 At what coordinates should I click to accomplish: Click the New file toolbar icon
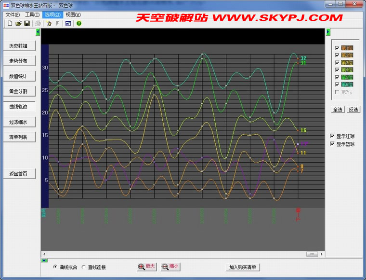tap(10, 23)
